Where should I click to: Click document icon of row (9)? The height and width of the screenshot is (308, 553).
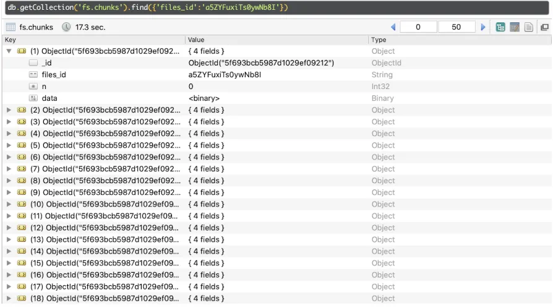[22, 192]
